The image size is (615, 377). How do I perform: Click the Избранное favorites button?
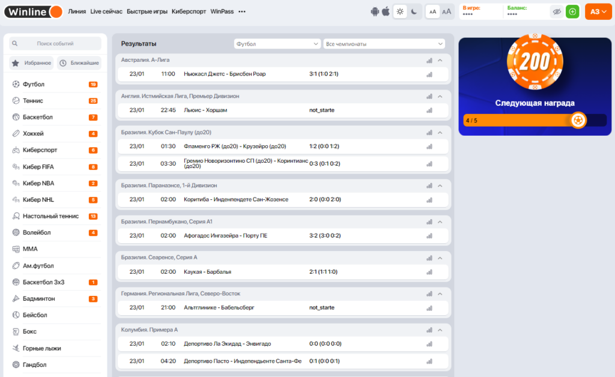pos(32,62)
